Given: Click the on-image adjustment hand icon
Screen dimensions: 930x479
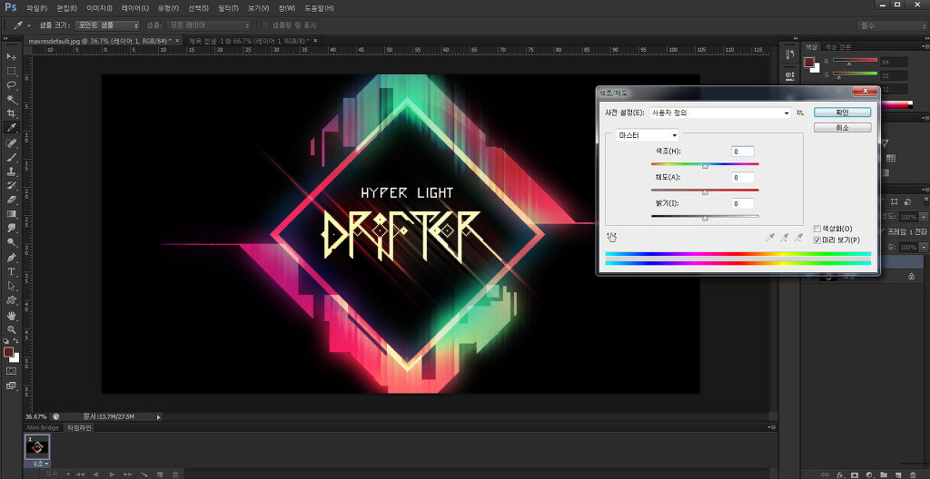Looking at the screenshot, I should (x=612, y=237).
